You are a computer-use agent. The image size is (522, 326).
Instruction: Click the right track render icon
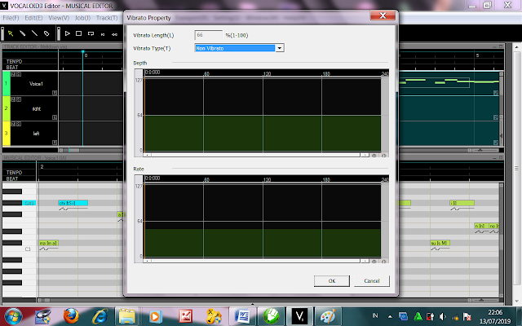[x=55, y=117]
